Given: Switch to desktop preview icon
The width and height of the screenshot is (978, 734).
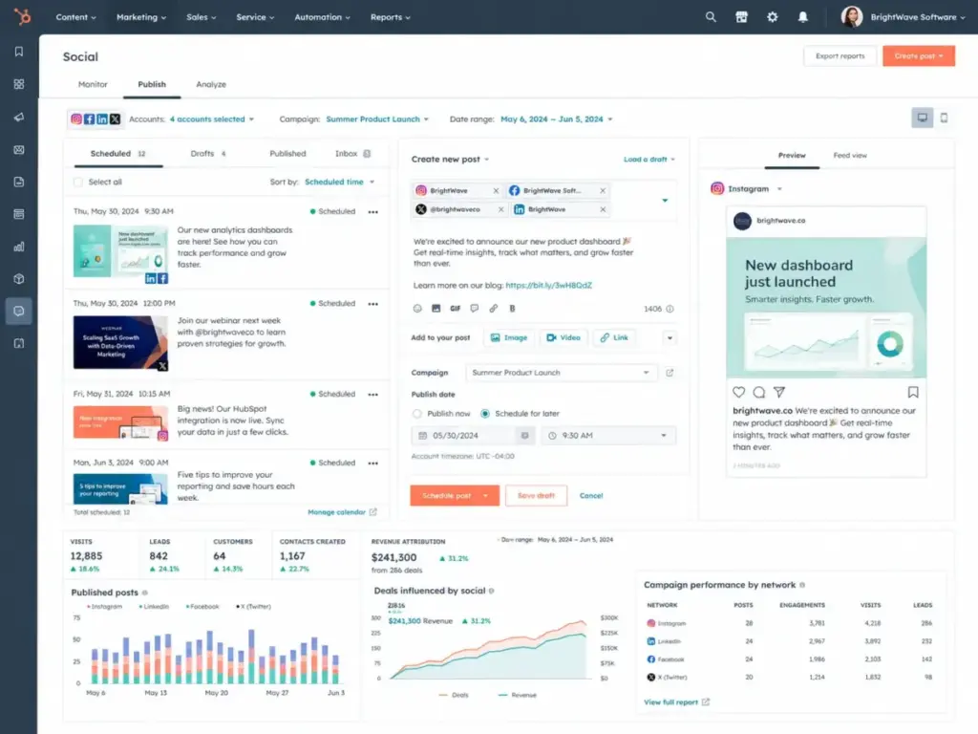Looking at the screenshot, I should point(922,118).
